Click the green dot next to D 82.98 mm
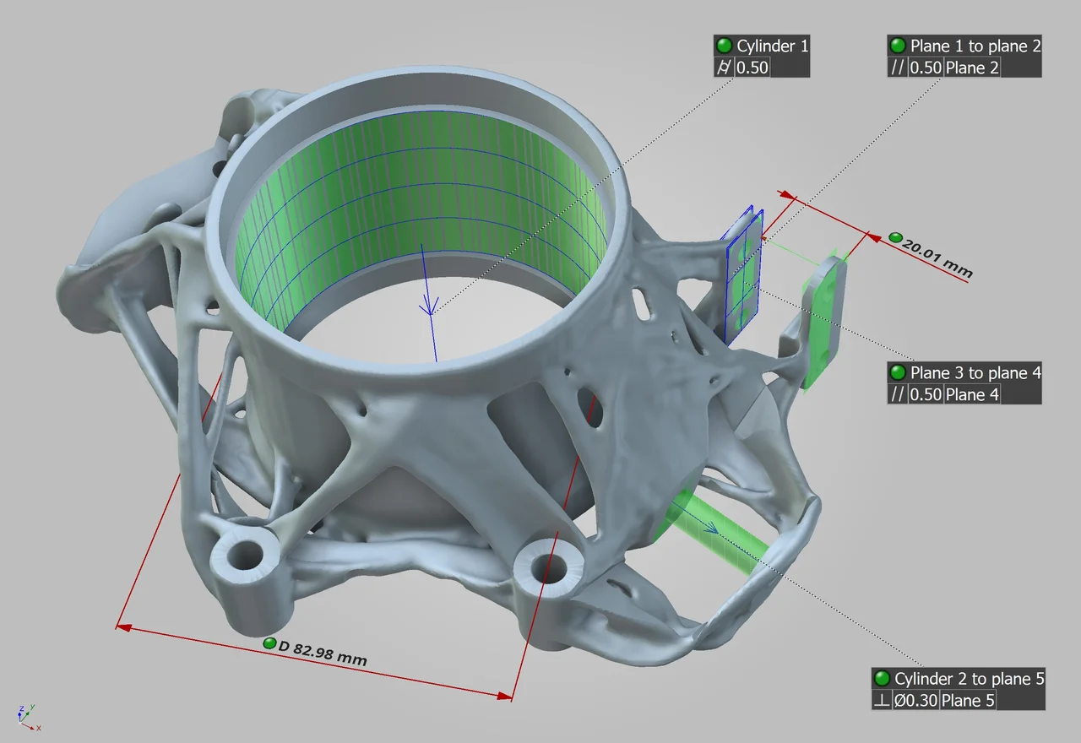1081x743 pixels. [x=270, y=644]
